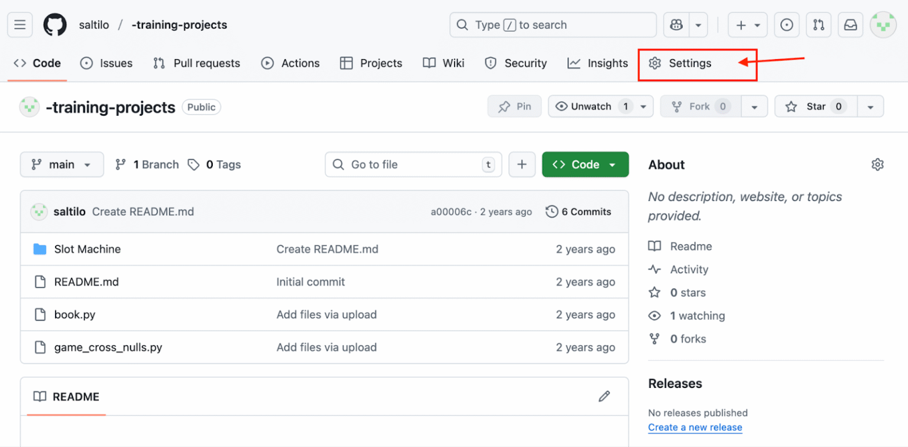This screenshot has width=908, height=447.
Task: Open the Copilot icon button
Action: (x=676, y=25)
